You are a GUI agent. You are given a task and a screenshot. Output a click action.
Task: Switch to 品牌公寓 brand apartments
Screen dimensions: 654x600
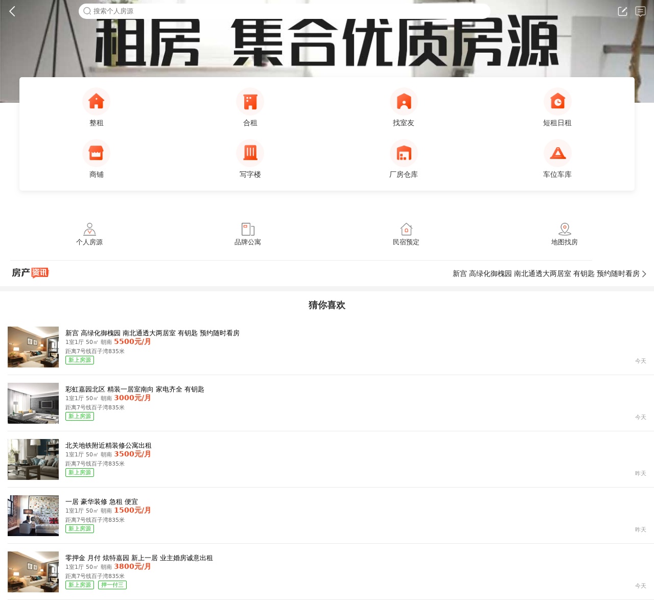pos(248,234)
